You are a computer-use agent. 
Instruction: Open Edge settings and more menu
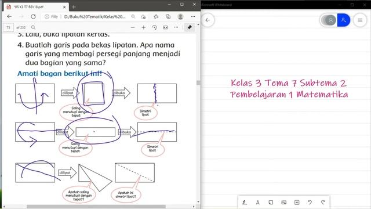(x=193, y=17)
